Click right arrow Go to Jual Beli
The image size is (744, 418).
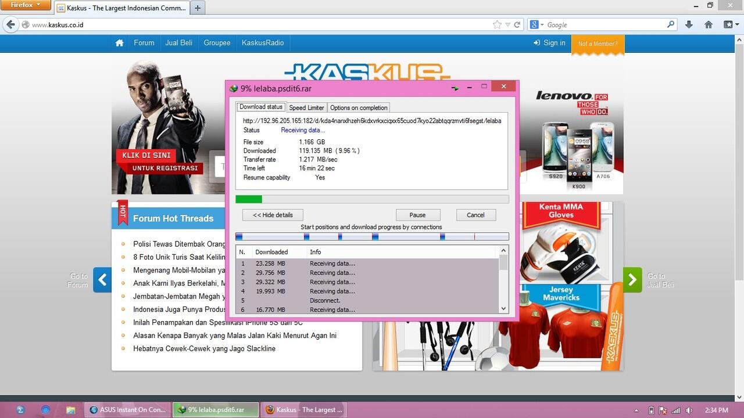[x=632, y=280]
